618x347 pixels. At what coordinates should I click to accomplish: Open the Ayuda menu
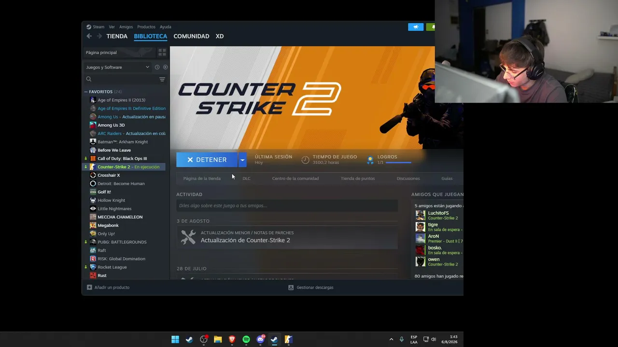coord(166,27)
